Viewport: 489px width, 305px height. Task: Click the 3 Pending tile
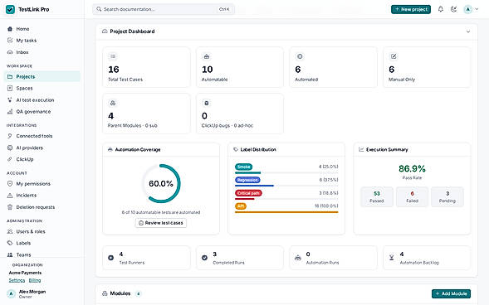click(x=447, y=197)
